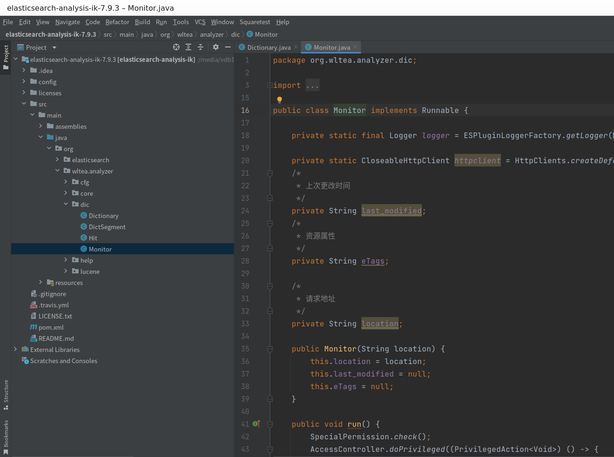Select Hit class in project tree
The height and width of the screenshot is (457, 614).
click(x=93, y=238)
